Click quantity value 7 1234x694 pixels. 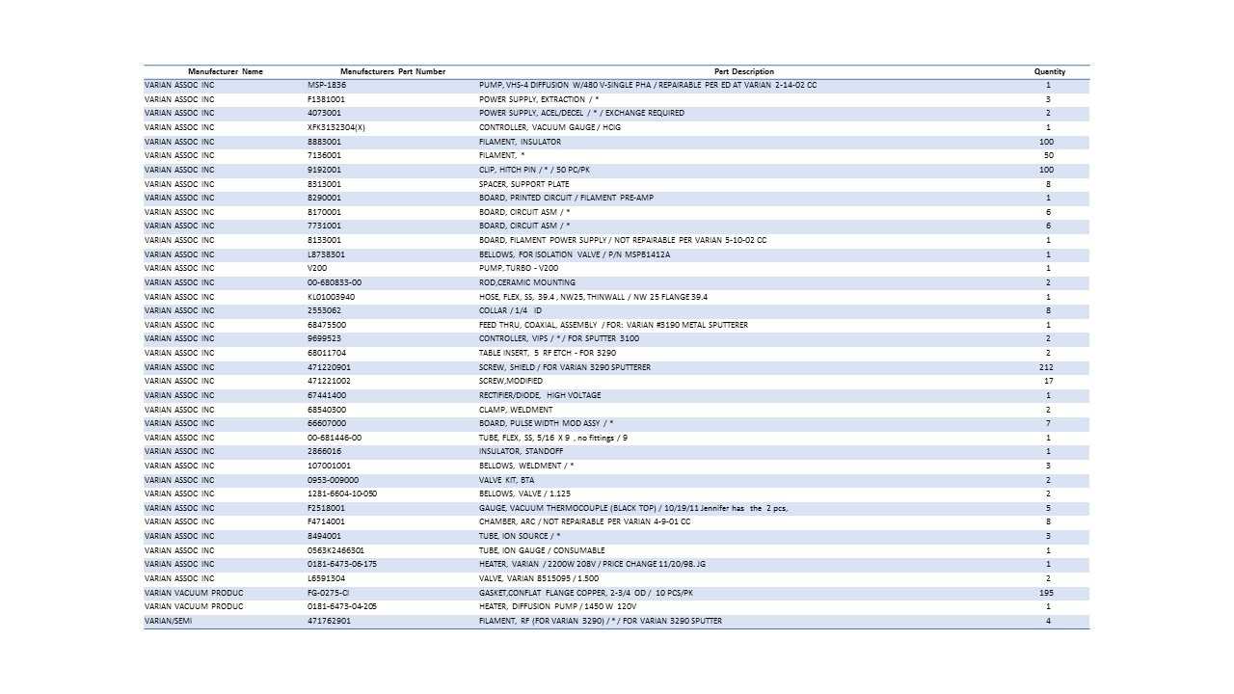(1048, 423)
